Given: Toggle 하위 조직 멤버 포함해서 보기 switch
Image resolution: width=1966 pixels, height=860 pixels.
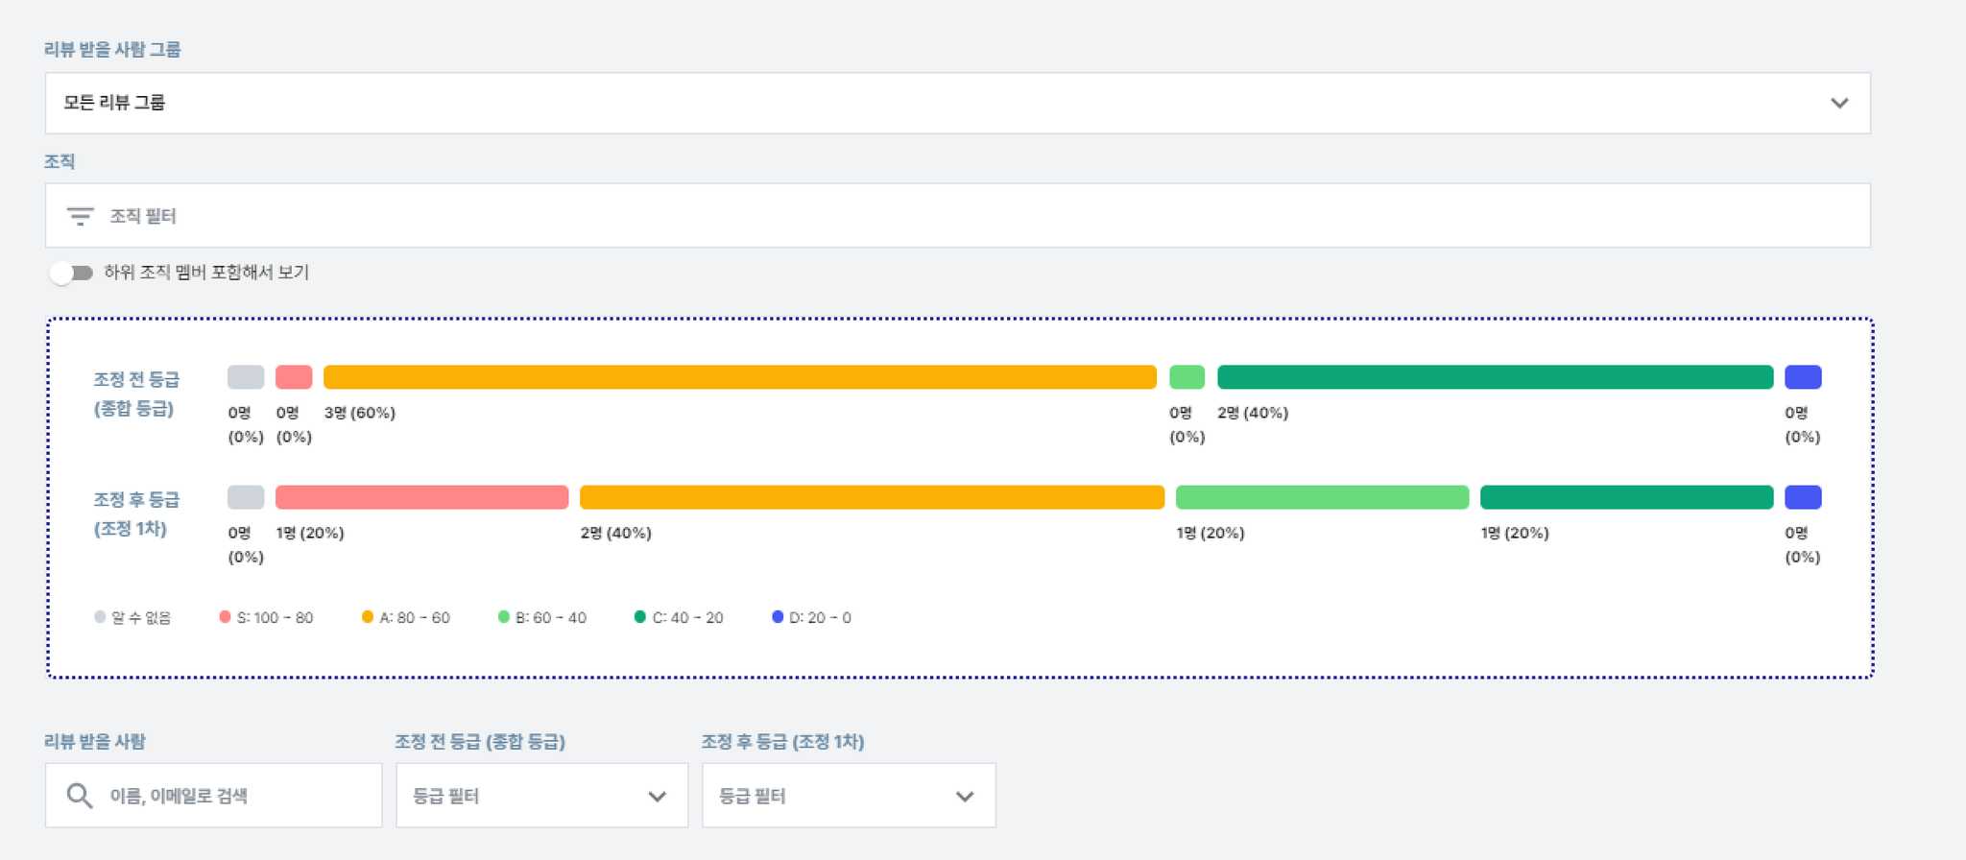Looking at the screenshot, I should click(x=71, y=273).
